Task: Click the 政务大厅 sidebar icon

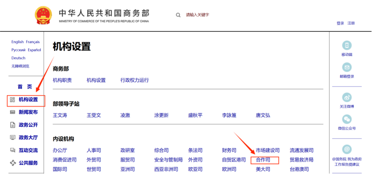Action: (13, 137)
